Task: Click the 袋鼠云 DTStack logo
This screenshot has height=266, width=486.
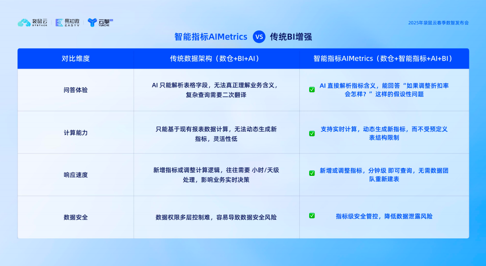Action: pos(32,22)
